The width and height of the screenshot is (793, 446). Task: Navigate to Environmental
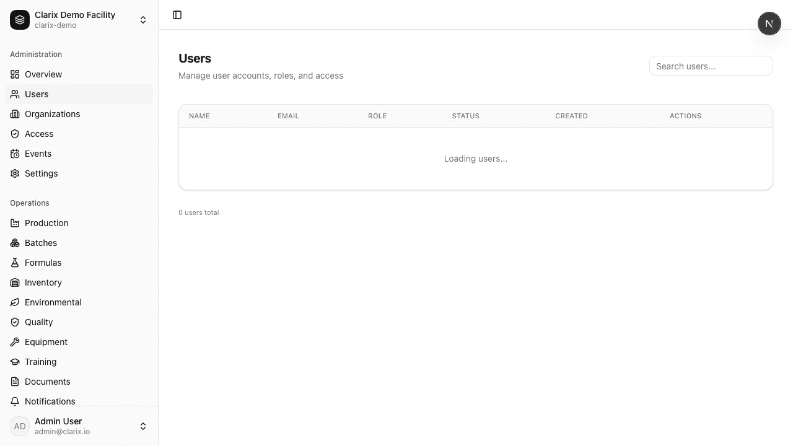(79, 302)
